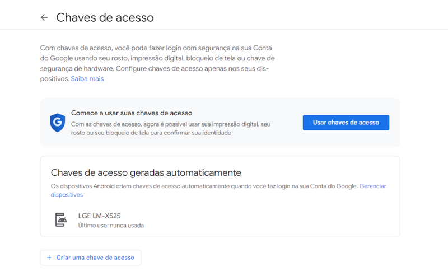Go back using the left arrow icon
The image size is (448, 276).
[44, 18]
